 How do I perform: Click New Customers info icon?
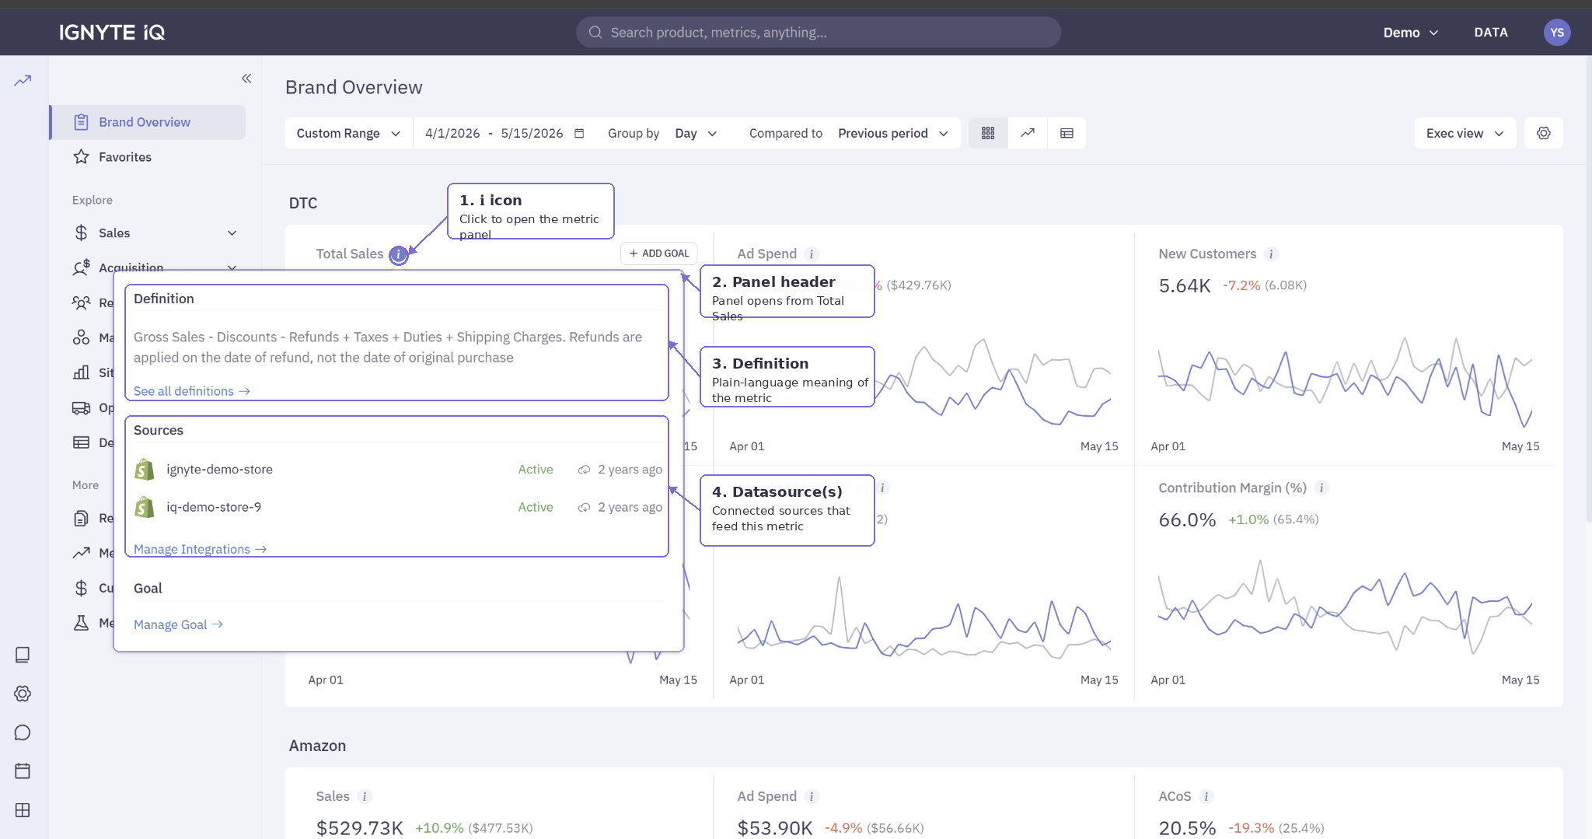pyautogui.click(x=1272, y=254)
